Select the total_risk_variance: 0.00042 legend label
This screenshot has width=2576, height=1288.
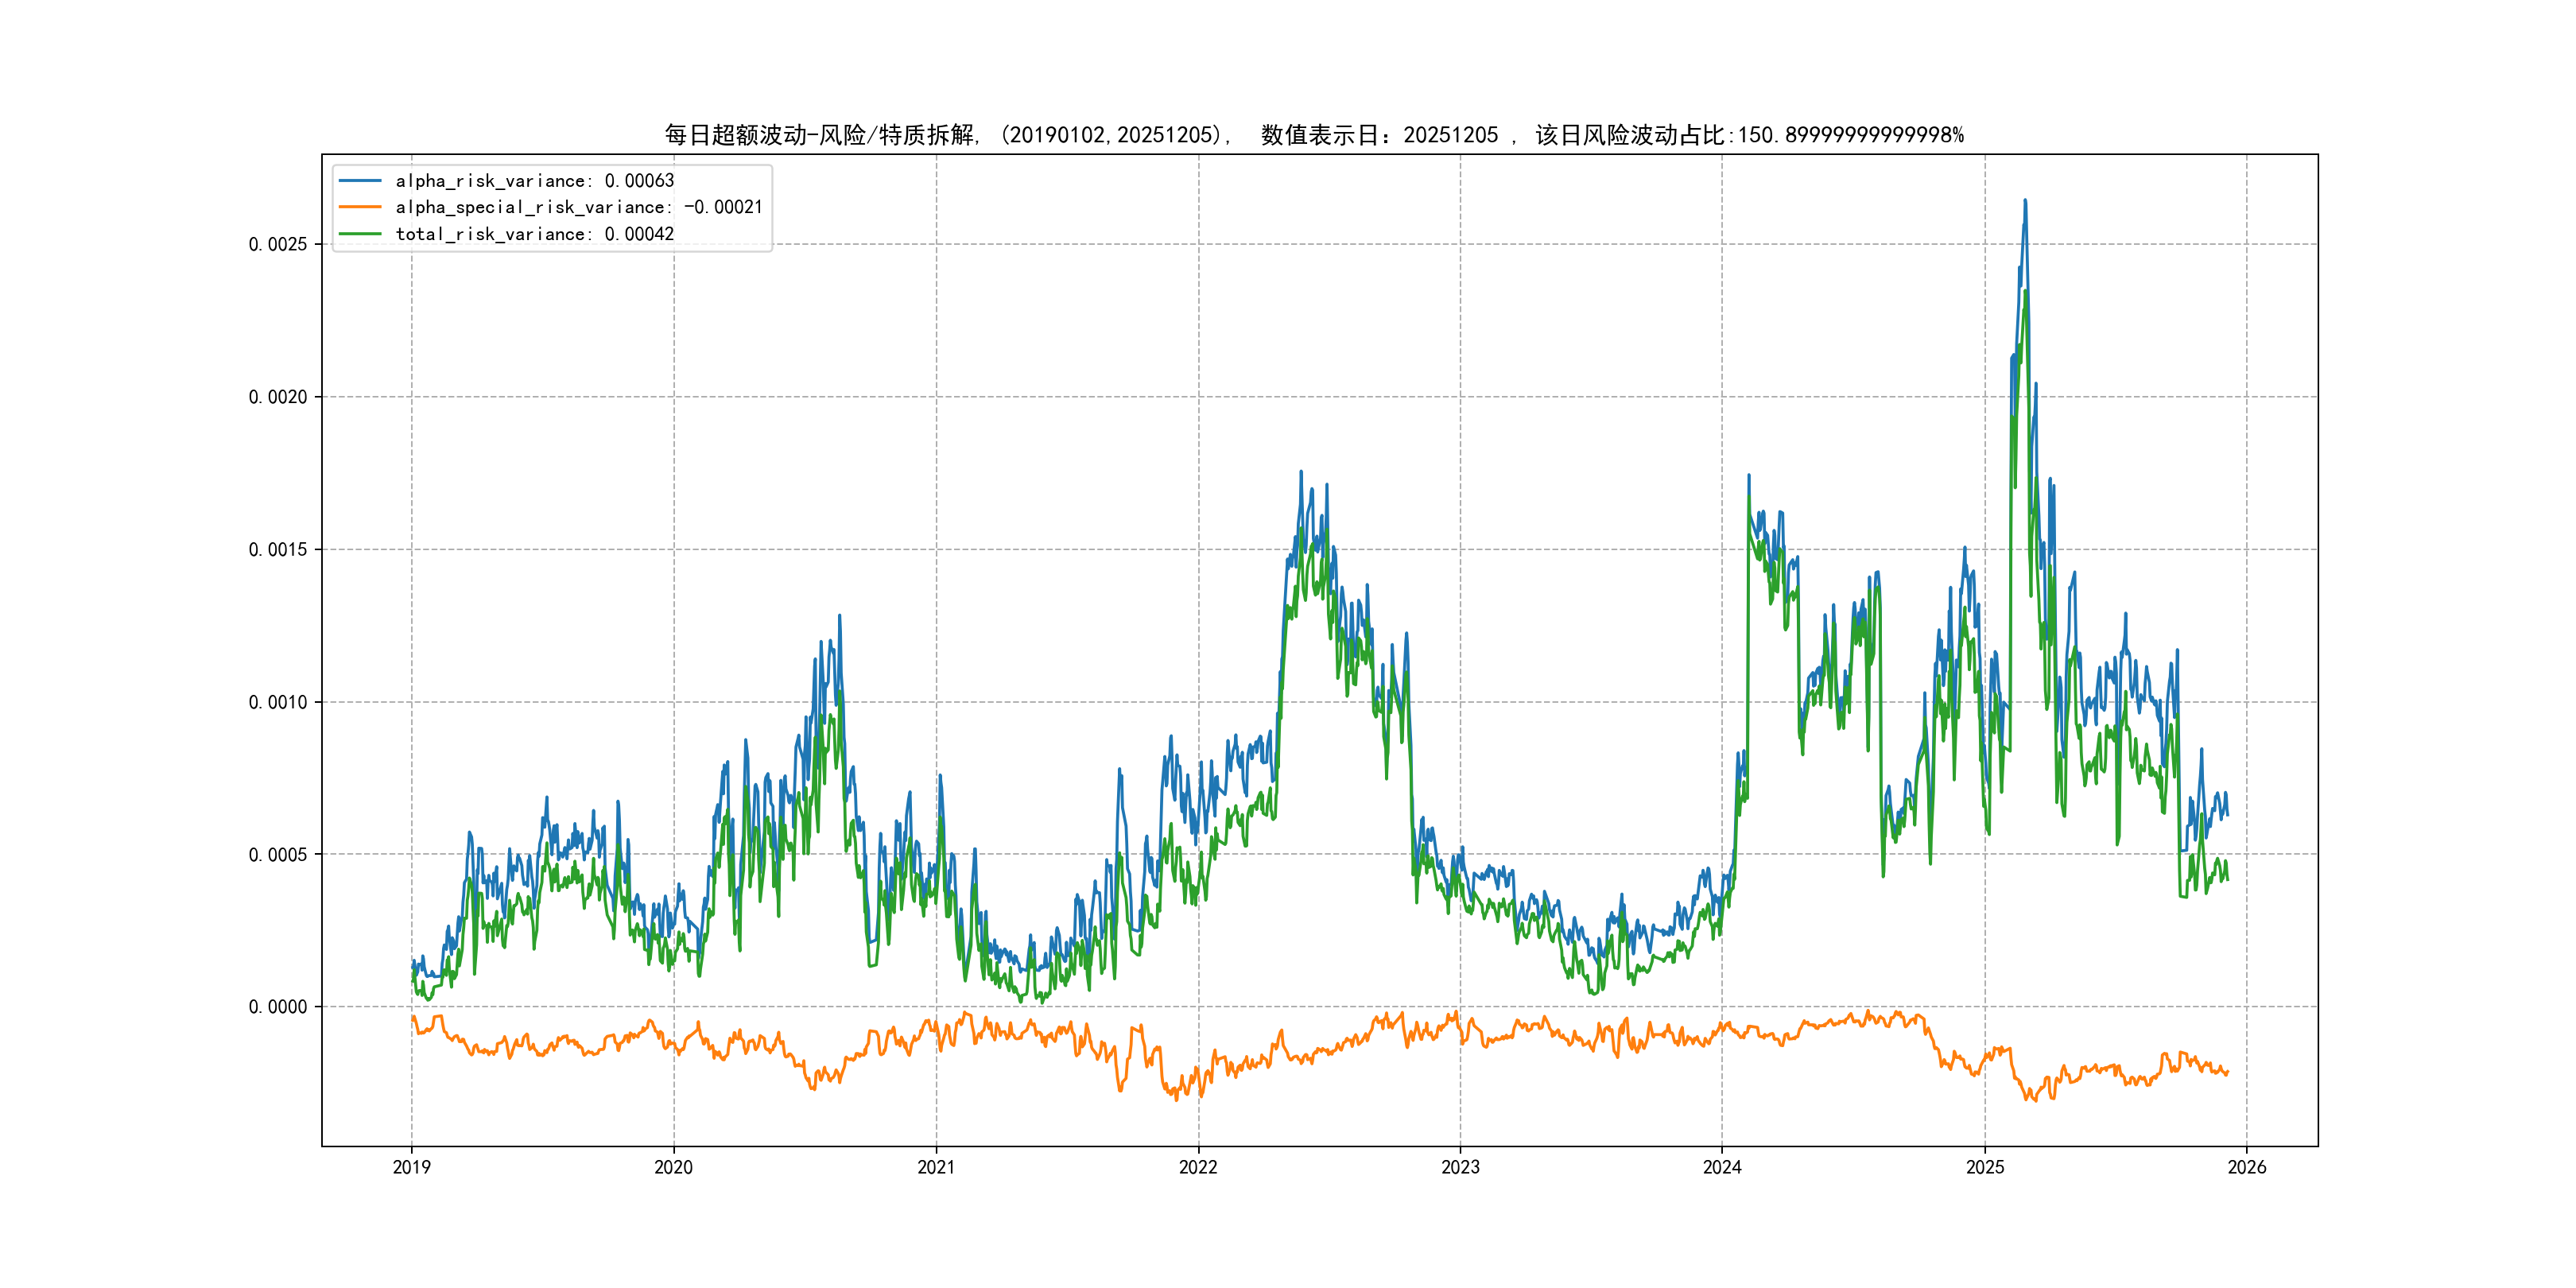pyautogui.click(x=534, y=234)
